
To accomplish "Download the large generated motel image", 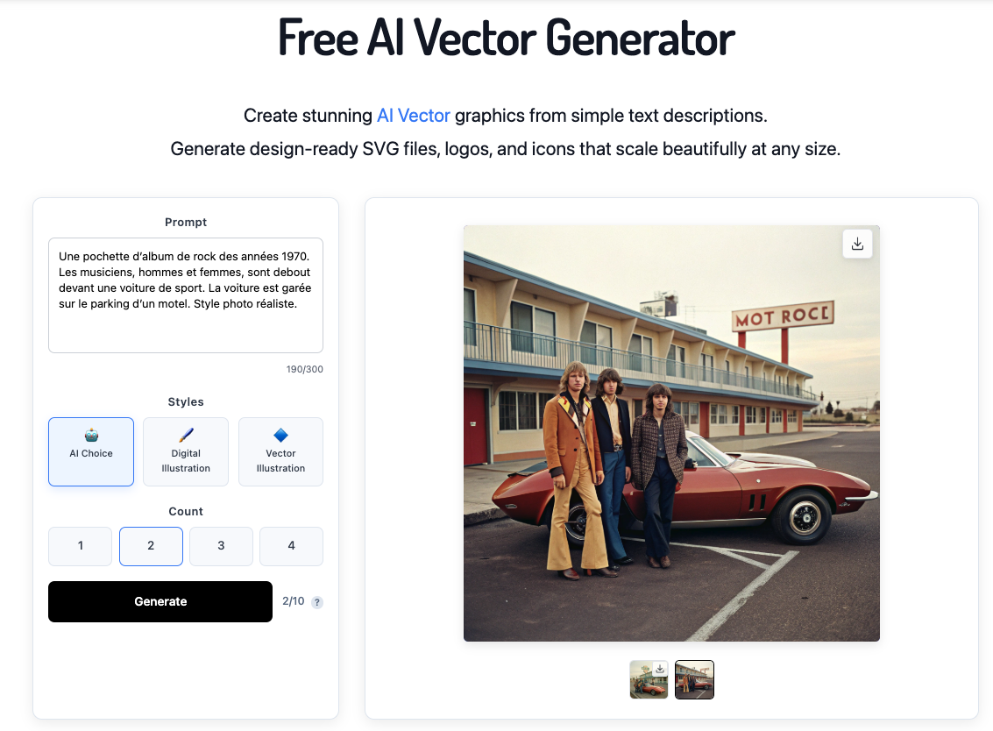I will [x=857, y=244].
